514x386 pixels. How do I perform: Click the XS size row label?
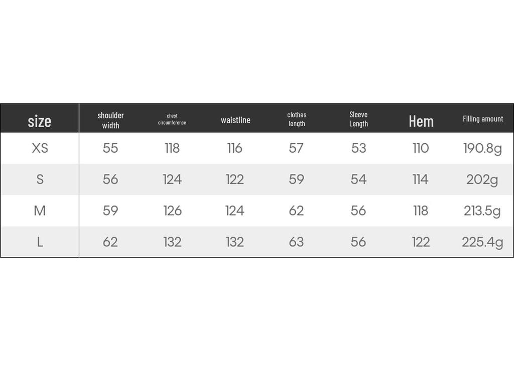pos(40,148)
